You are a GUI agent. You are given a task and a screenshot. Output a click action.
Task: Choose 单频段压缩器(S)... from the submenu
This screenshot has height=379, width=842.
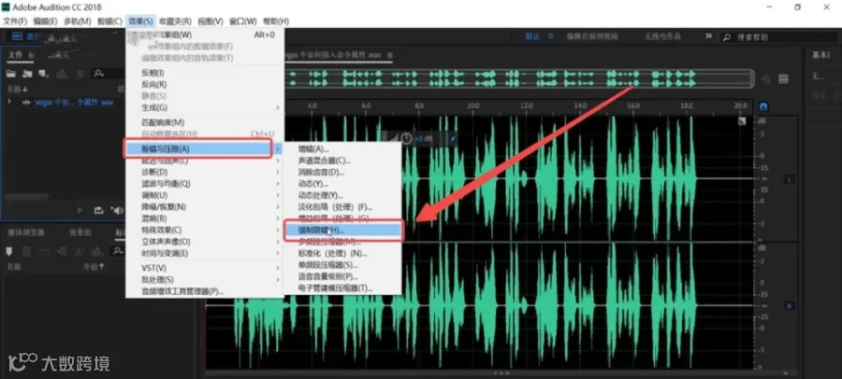click(x=342, y=265)
